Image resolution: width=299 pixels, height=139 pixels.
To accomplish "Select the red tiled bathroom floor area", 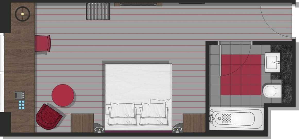I will coord(241,75).
